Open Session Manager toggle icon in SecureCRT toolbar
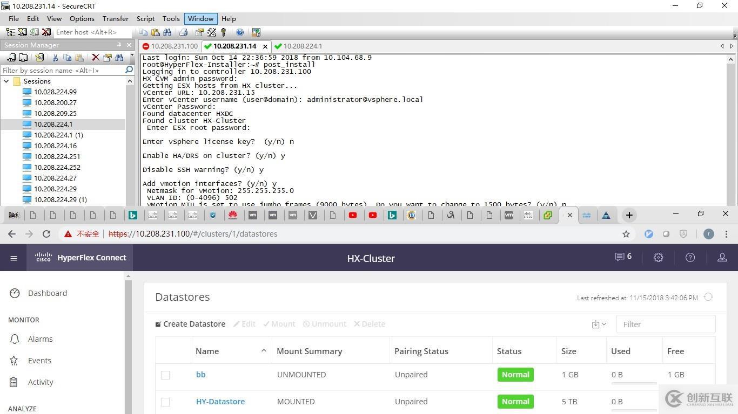The width and height of the screenshot is (738, 414). (x=11, y=32)
